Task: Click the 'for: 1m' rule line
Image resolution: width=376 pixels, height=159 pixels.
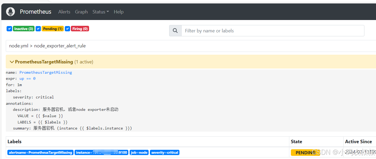Action: [14, 85]
